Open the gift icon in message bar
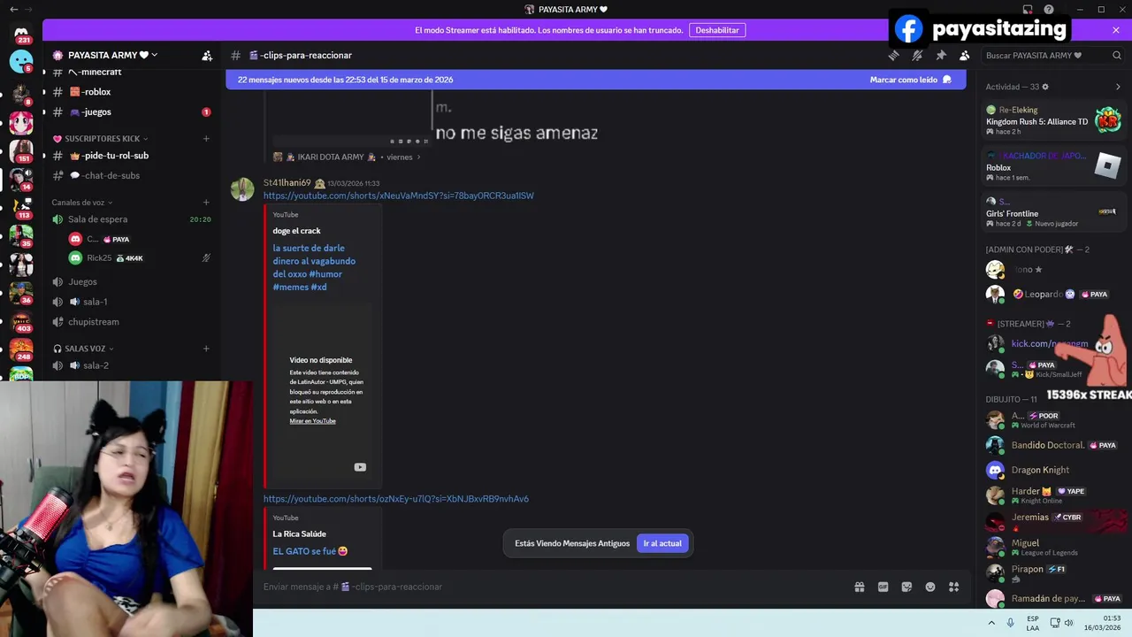The image size is (1132, 637). [859, 587]
